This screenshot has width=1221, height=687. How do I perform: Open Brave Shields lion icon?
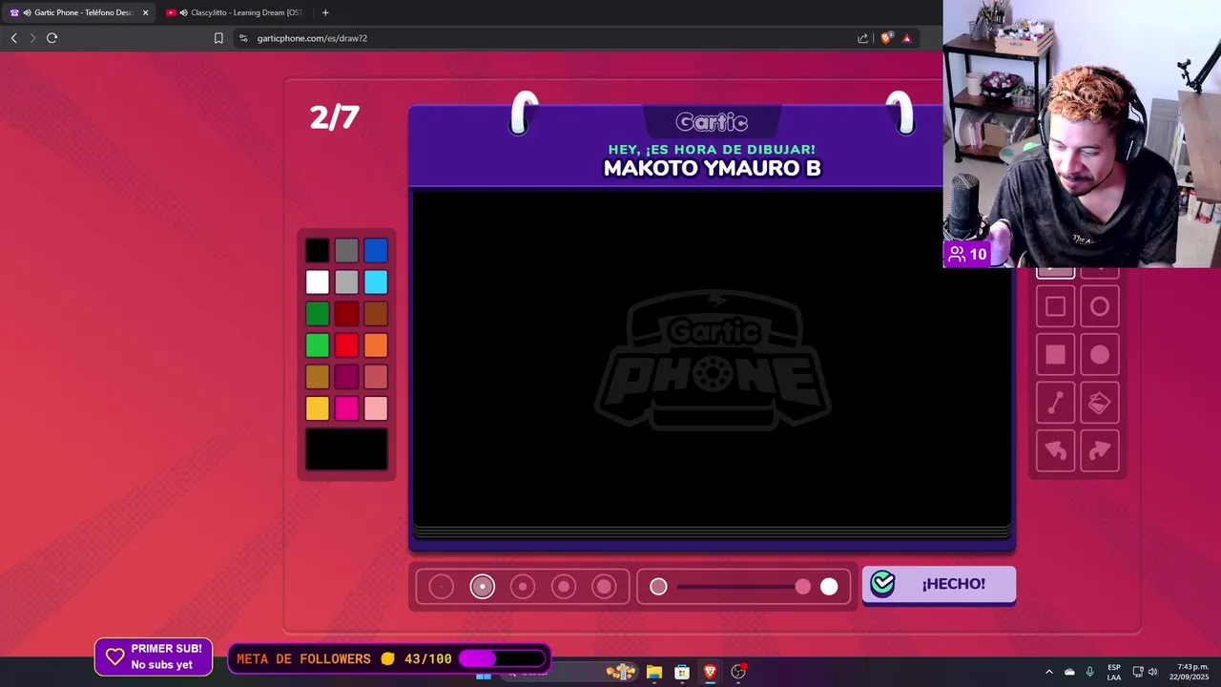pyautogui.click(x=886, y=38)
